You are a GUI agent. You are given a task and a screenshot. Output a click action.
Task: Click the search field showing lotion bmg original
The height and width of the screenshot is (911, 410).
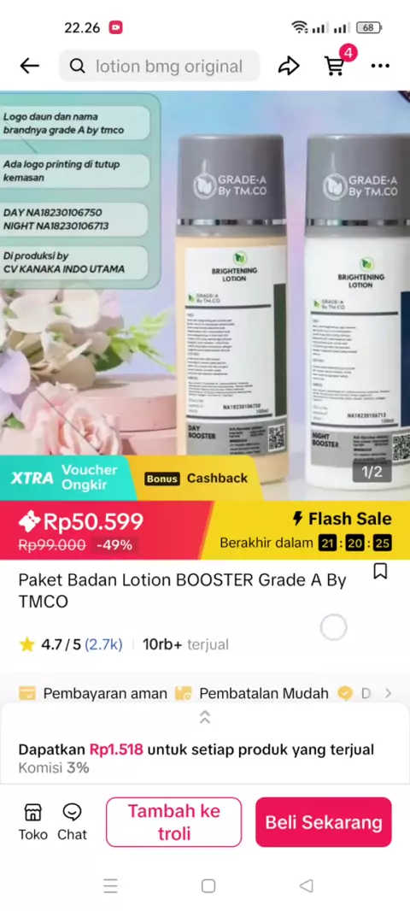tap(159, 67)
